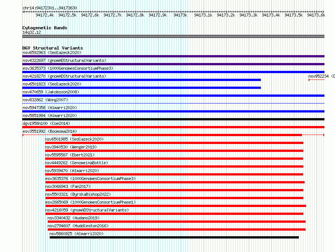Click the DGV Structural Variants track title
Image resolution: width=335 pixels, height=252 pixels.
pos(53,48)
